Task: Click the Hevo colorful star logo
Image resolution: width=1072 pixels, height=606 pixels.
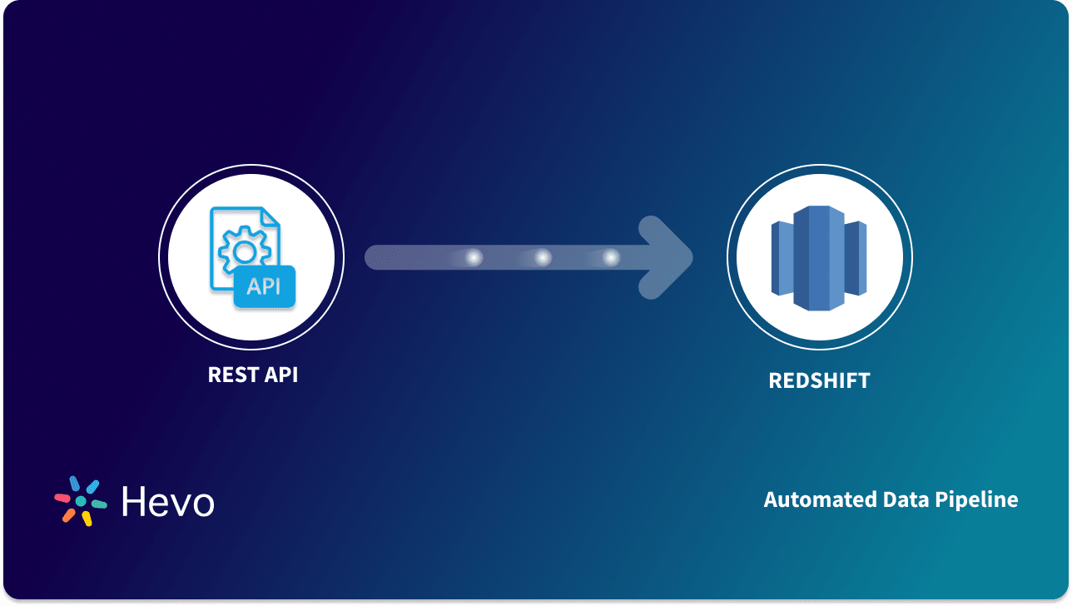Action: pos(81,501)
